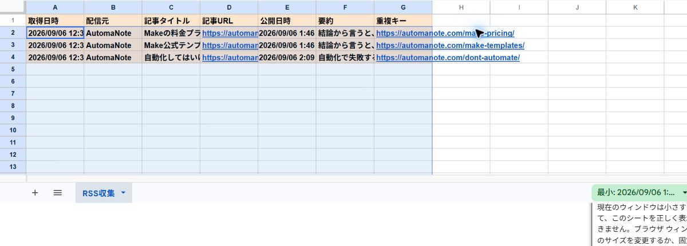
Task: Select column E header
Action: [x=287, y=7]
